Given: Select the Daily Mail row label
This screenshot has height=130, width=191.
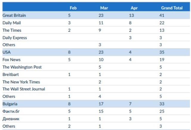Looking at the screenshot, I should click(x=12, y=23).
